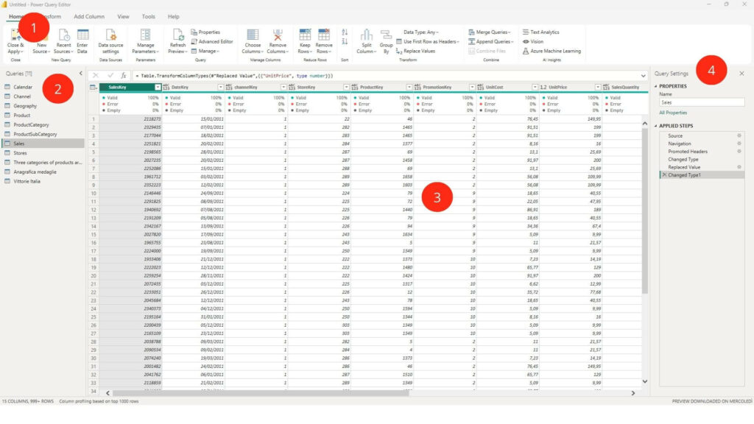Open the Recent Sources menu
Screen dimensions: 754x424
point(63,41)
